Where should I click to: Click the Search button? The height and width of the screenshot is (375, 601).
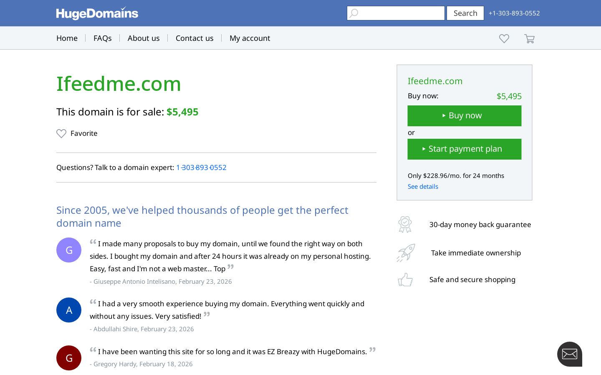pos(465,13)
